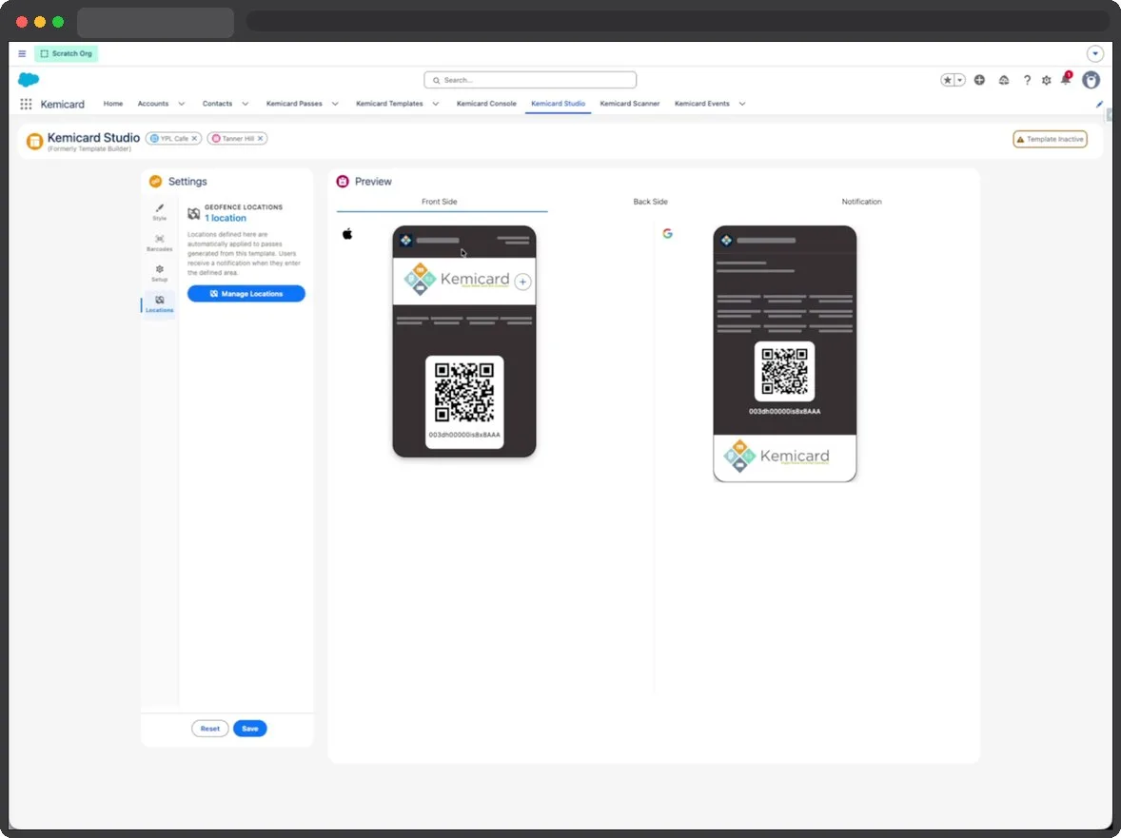Expand the Kemicard Passes dropdown chevron
1121x838 pixels.
tap(335, 104)
